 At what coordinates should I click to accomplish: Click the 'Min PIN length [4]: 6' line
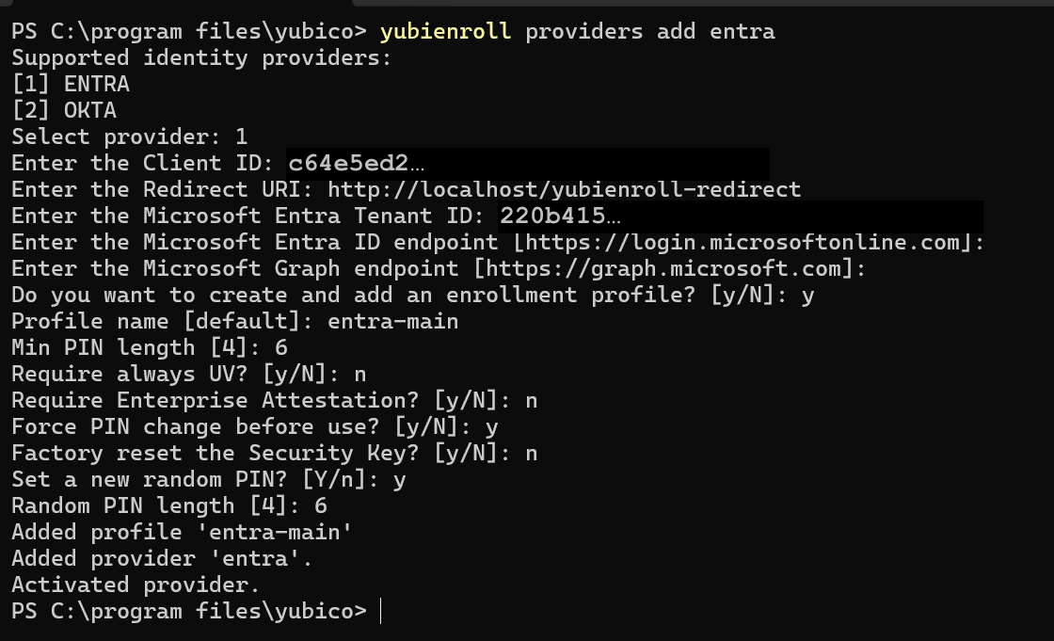(150, 347)
